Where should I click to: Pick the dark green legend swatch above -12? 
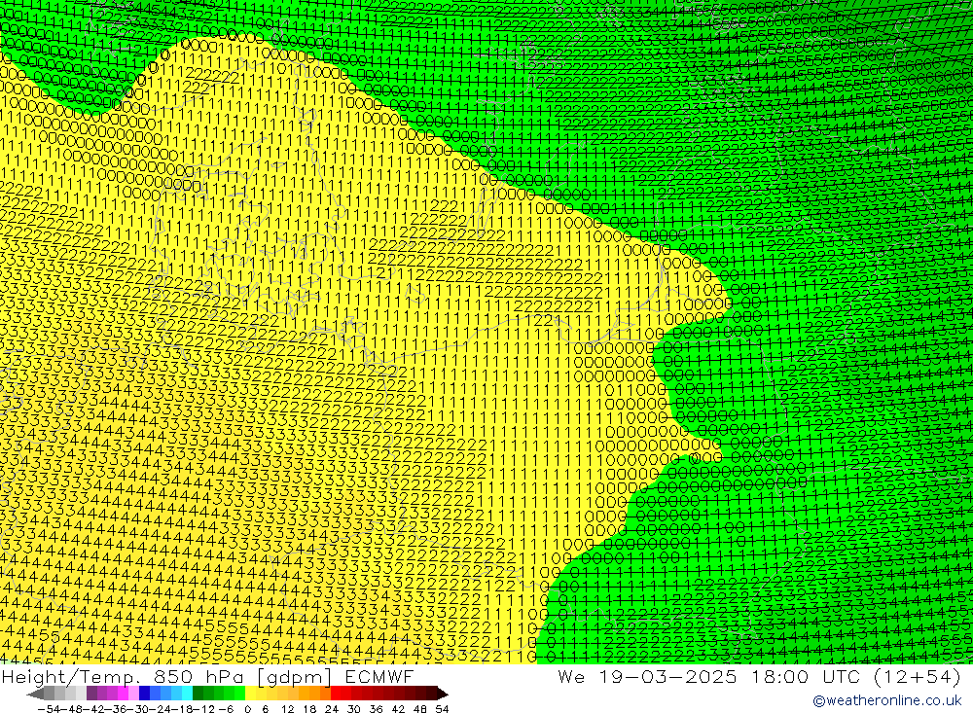[198, 694]
